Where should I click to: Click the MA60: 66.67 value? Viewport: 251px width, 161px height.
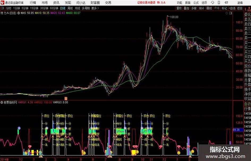point(73,13)
